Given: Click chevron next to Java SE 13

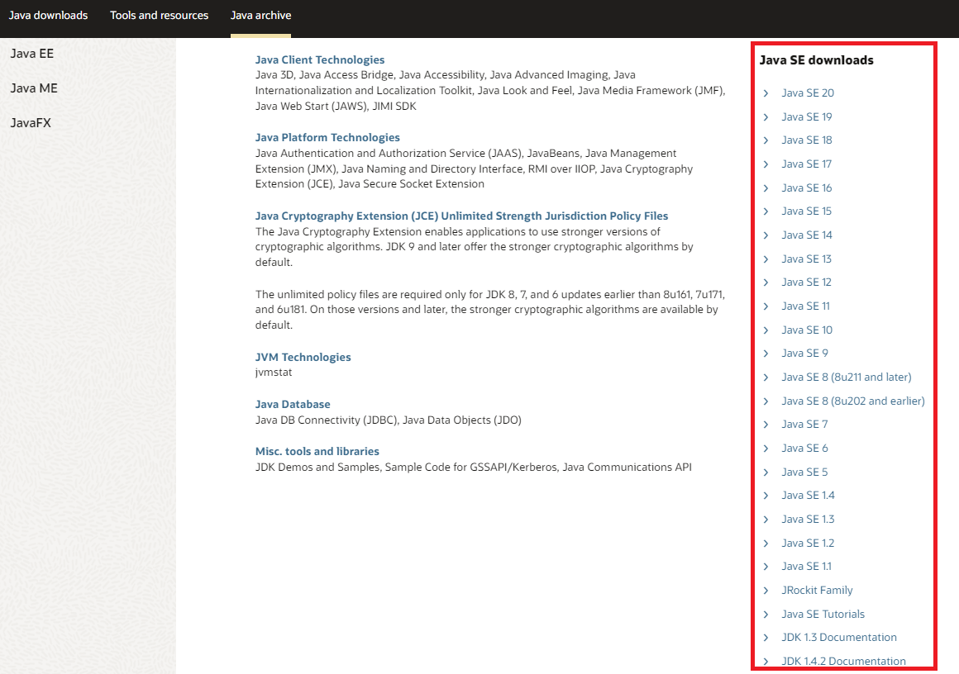Looking at the screenshot, I should [x=766, y=259].
